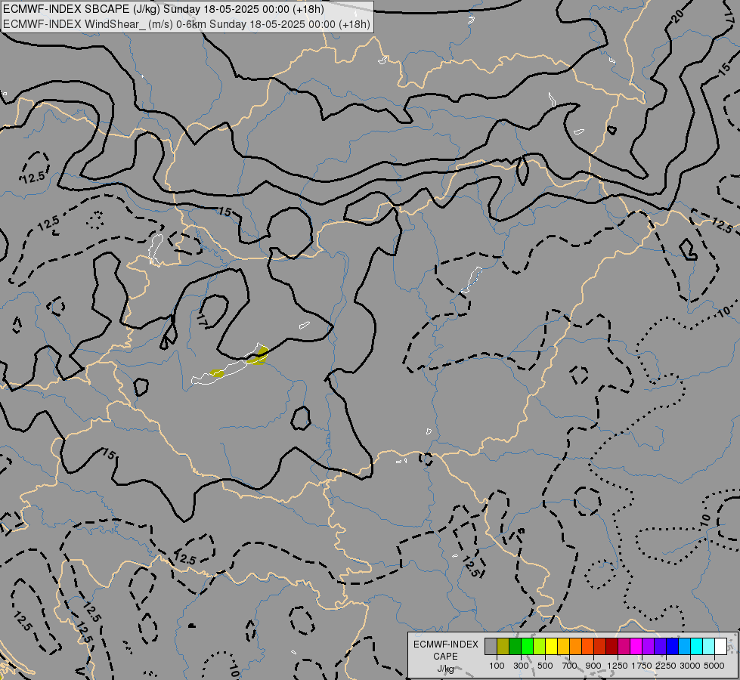740x680 pixels.
Task: Click the legend value "100"
Action: 497,666
